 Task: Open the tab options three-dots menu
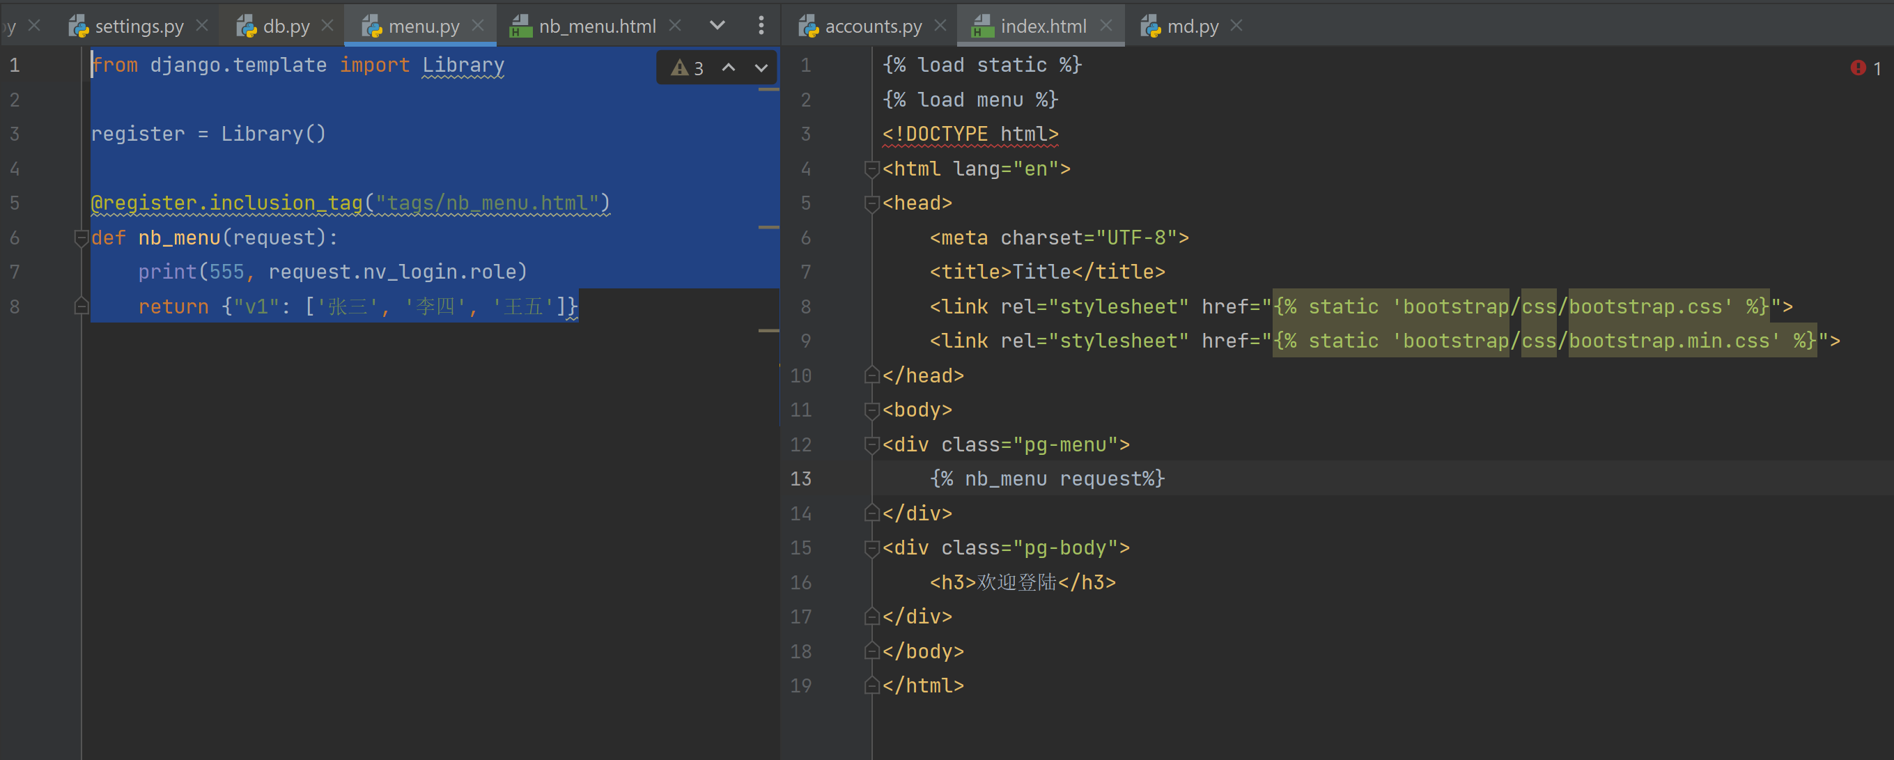pyautogui.click(x=761, y=26)
